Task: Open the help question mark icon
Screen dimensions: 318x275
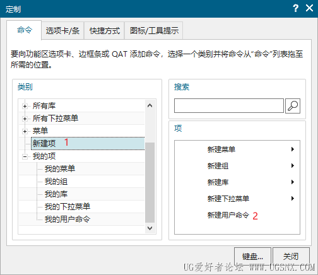Action: point(295,8)
